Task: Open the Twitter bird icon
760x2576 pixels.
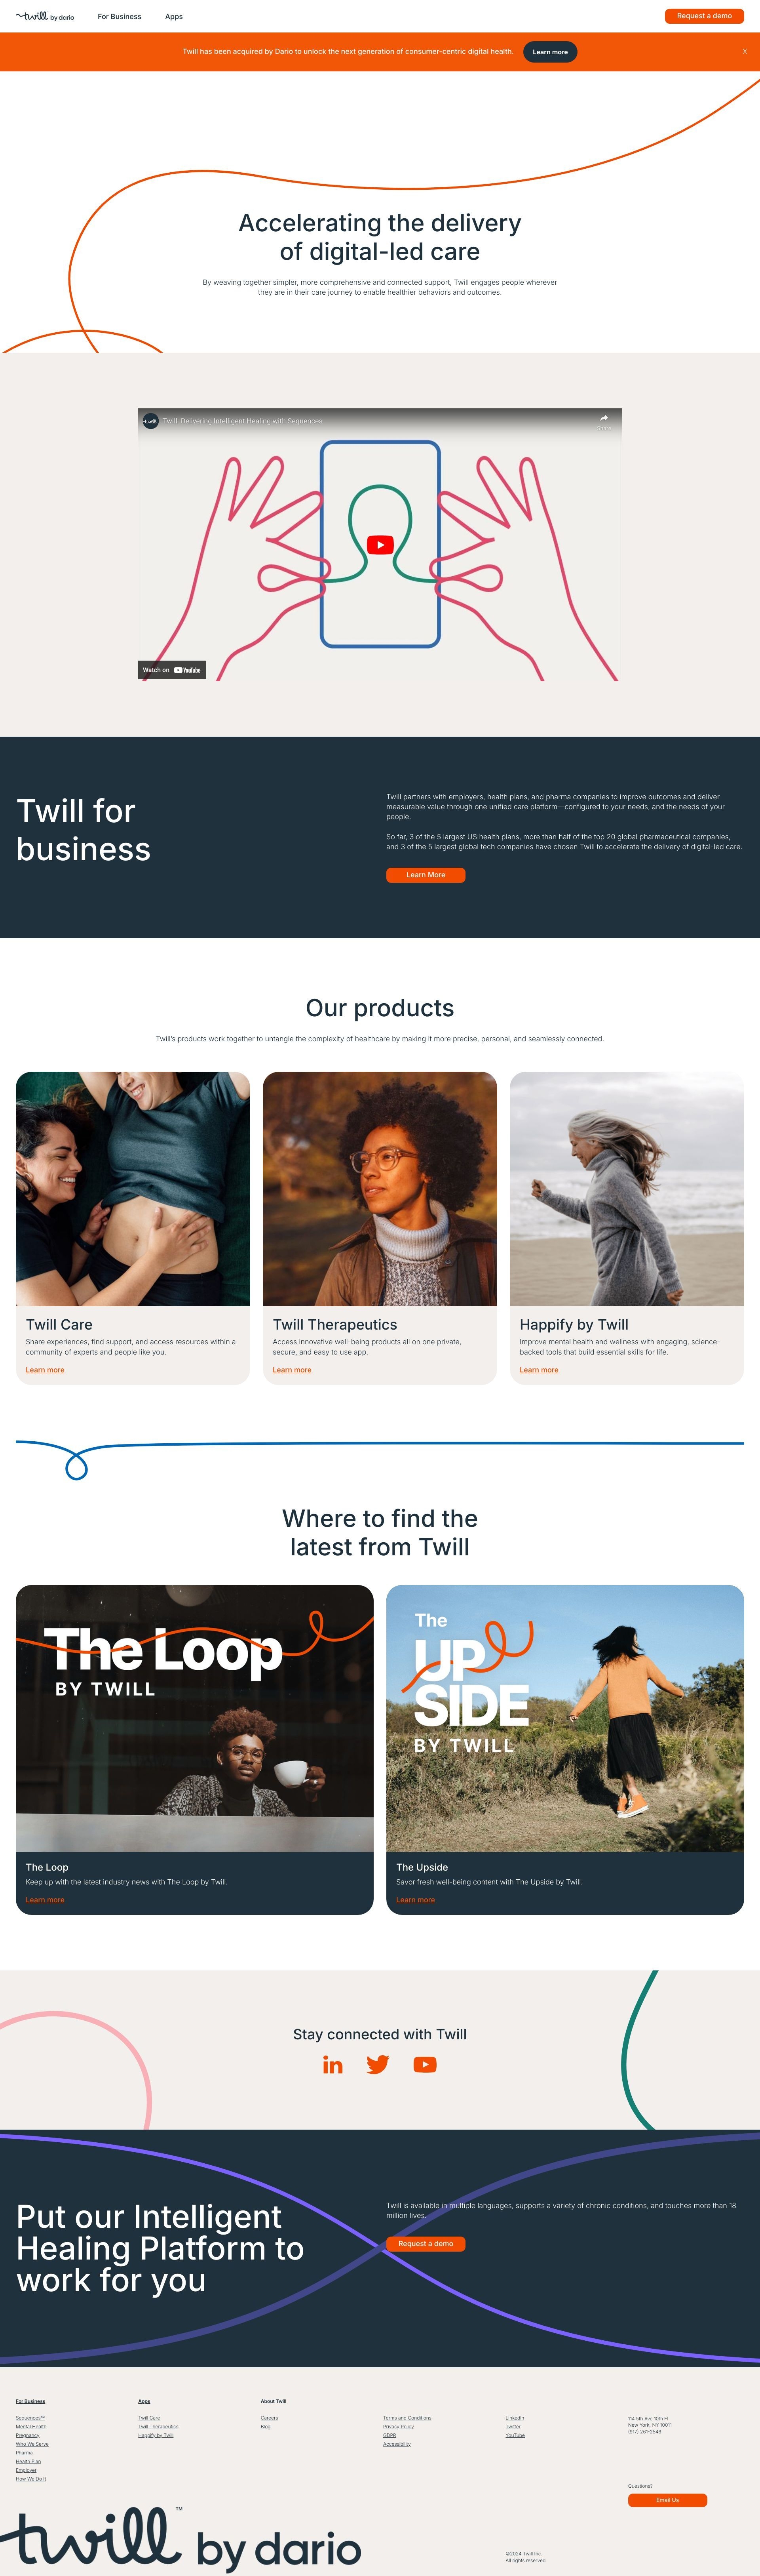Action: pyautogui.click(x=378, y=2065)
